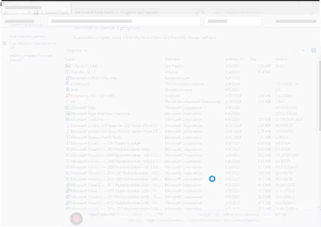Viewport: 321px width, 227px height.
Task: Click publisher The Chromium Authors
Action: [x=184, y=84]
